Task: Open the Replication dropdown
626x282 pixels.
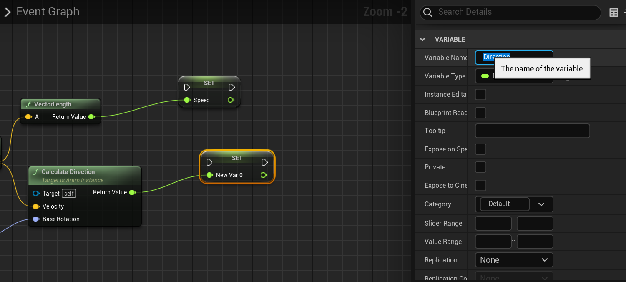Action: 514,260
